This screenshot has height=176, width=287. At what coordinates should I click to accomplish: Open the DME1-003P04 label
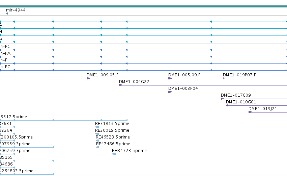click(183, 89)
